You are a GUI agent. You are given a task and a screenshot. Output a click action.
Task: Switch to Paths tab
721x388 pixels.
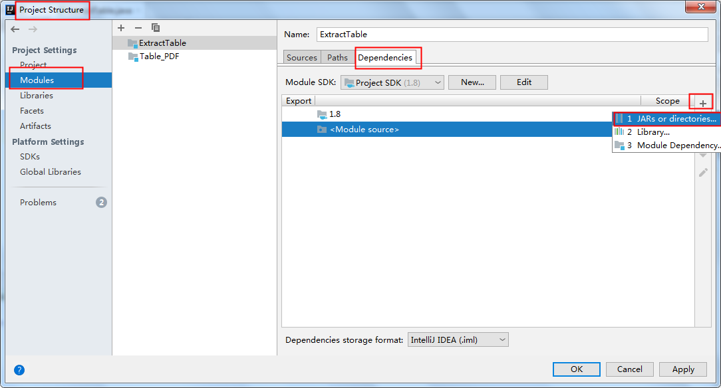[337, 57]
